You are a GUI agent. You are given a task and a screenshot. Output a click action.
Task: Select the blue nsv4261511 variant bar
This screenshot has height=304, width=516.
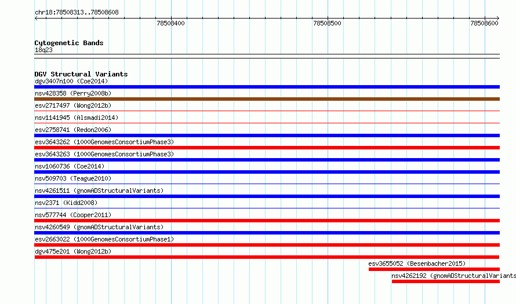(267, 196)
